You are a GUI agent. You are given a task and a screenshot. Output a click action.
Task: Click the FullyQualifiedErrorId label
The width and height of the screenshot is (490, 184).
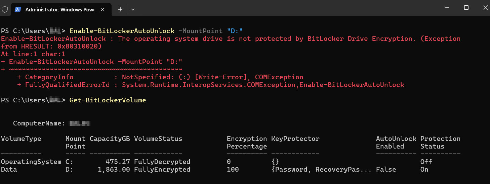pos(67,85)
